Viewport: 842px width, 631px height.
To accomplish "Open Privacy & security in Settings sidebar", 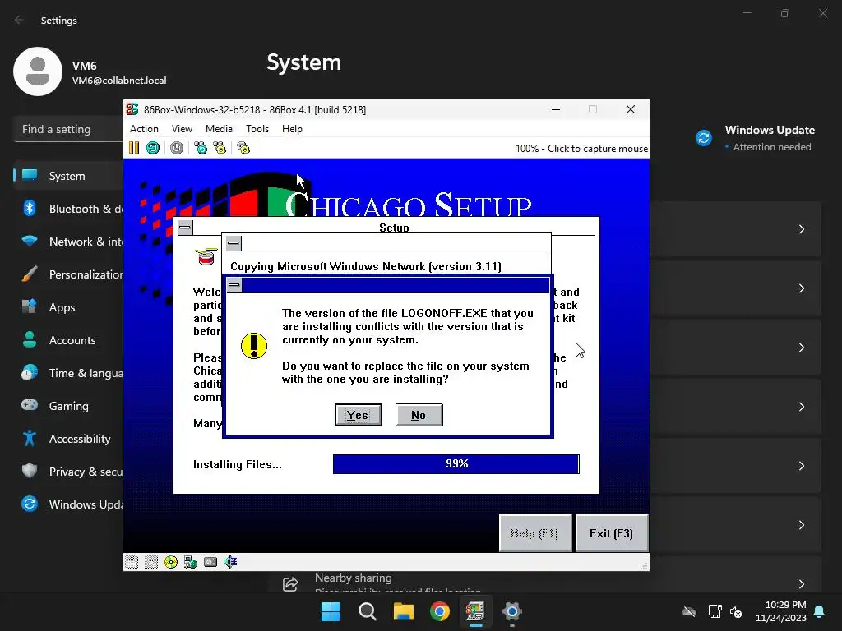I will (x=69, y=472).
